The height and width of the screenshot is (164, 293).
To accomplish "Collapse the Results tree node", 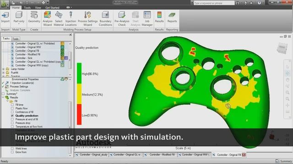I will tap(3, 97).
